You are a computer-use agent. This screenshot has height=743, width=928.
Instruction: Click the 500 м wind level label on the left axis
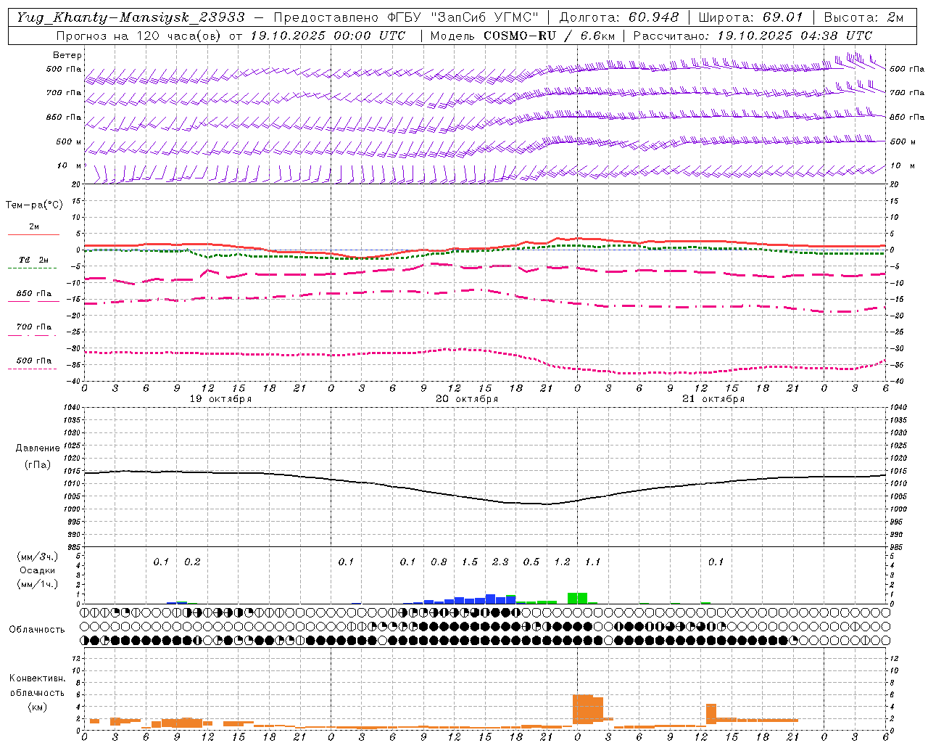point(69,141)
